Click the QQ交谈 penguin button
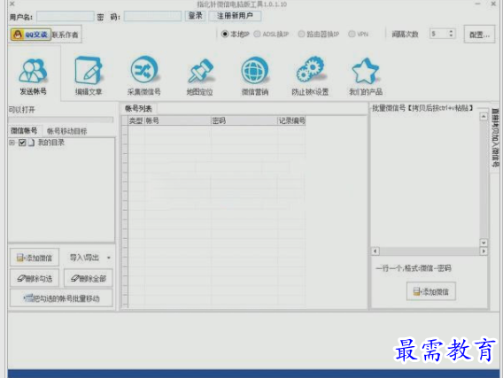Viewport: 503px width, 378px height. pyautogui.click(x=31, y=35)
